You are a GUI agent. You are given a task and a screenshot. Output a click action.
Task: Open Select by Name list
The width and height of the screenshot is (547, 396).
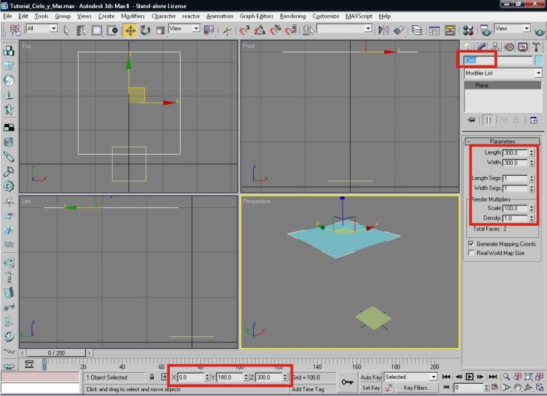click(x=81, y=31)
